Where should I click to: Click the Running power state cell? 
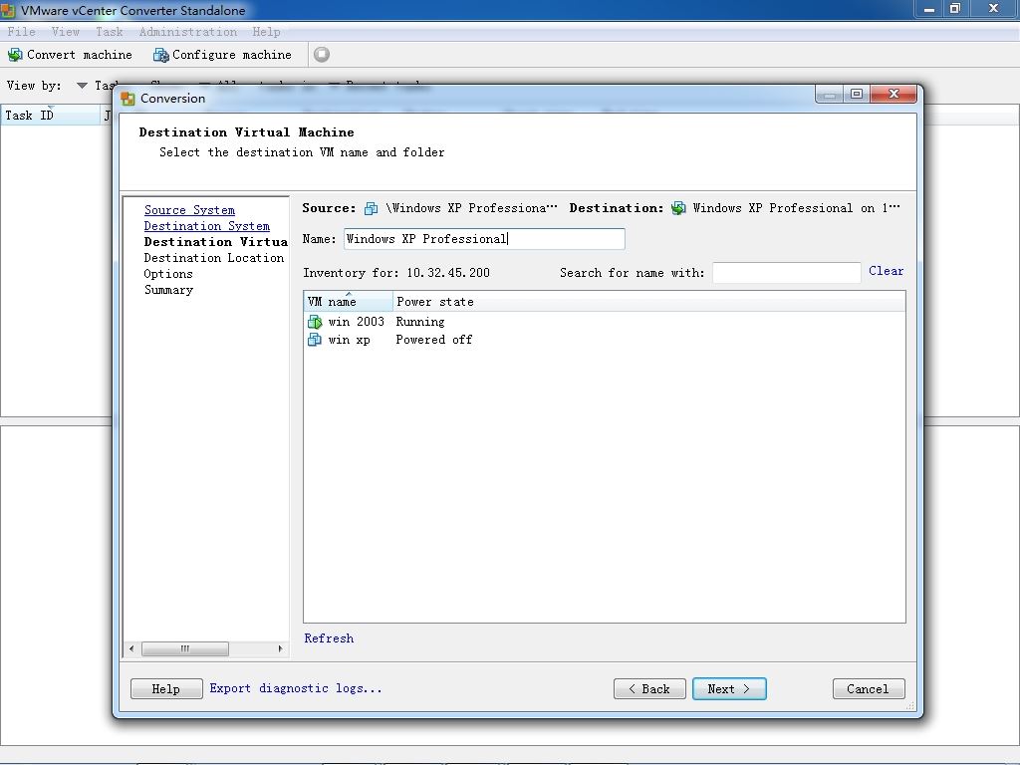420,322
